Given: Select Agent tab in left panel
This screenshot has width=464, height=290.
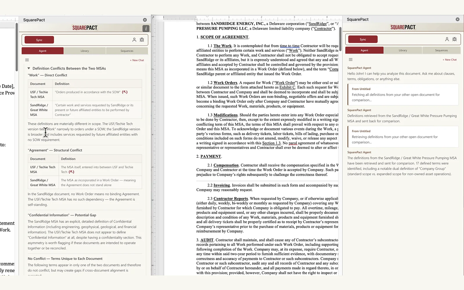Looking at the screenshot, I should (43, 51).
